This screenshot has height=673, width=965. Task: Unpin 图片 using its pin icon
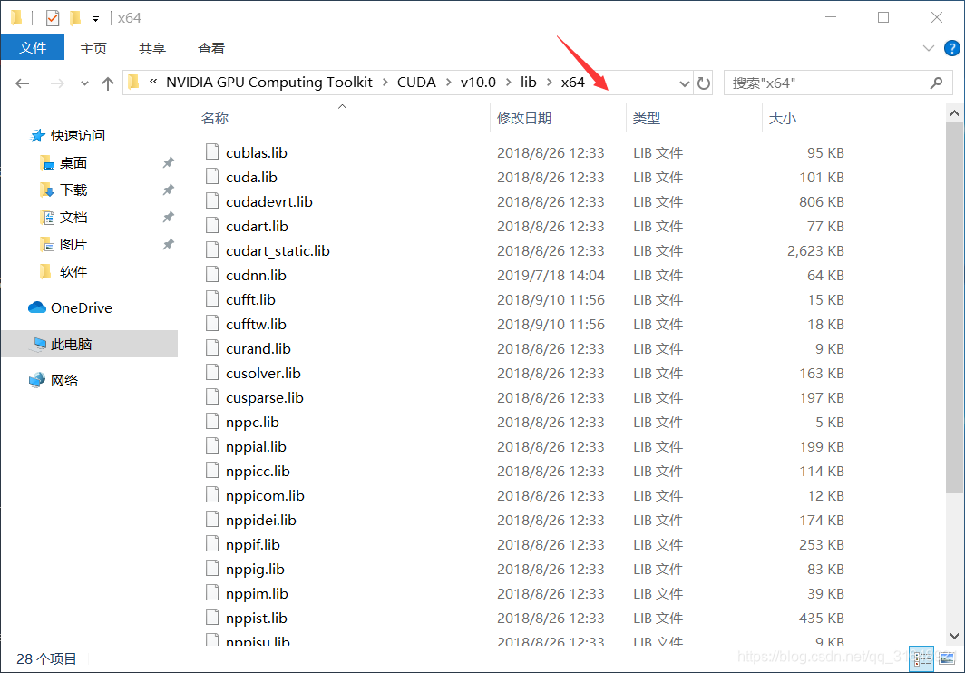(168, 245)
